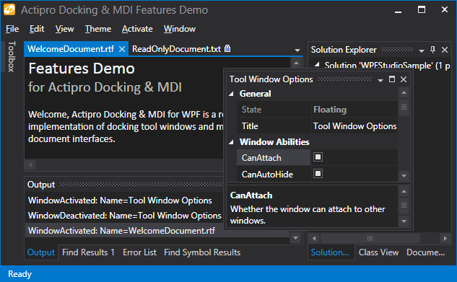Open the Edit menu

click(37, 29)
